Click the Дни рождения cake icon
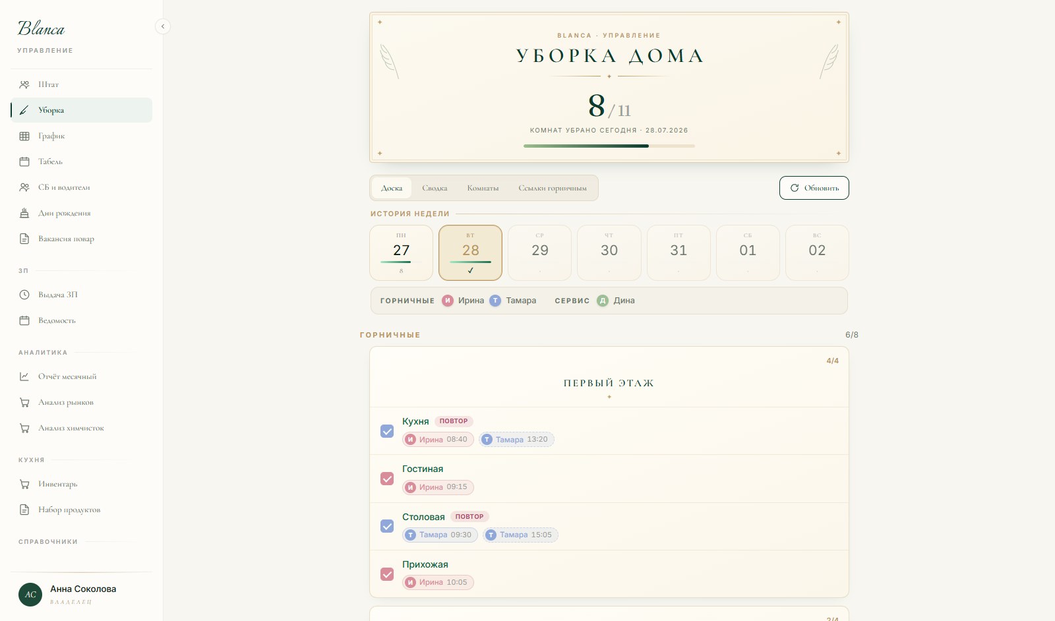Image resolution: width=1055 pixels, height=621 pixels. (x=24, y=213)
